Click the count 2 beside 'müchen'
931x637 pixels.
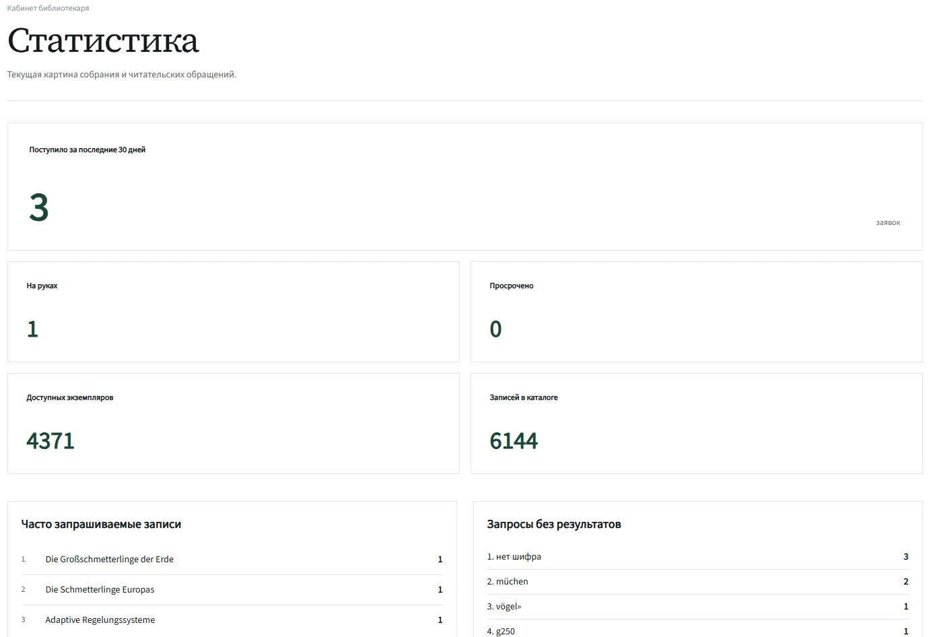point(905,582)
